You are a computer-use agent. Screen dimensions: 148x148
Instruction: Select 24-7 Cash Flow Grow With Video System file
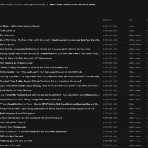click(x=34, y=132)
